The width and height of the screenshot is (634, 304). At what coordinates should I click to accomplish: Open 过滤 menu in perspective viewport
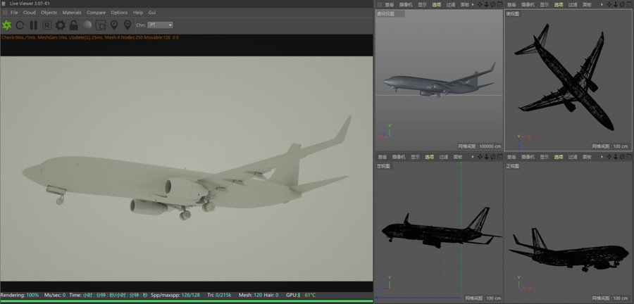[x=450, y=5]
